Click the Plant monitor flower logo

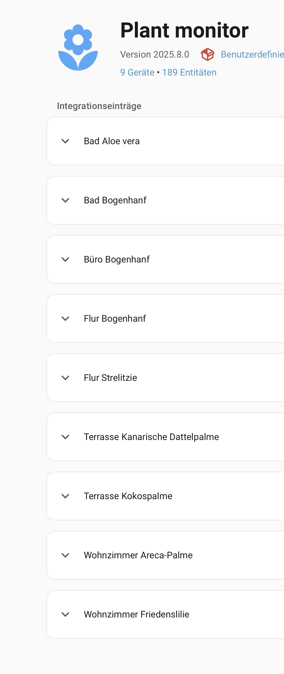78,48
